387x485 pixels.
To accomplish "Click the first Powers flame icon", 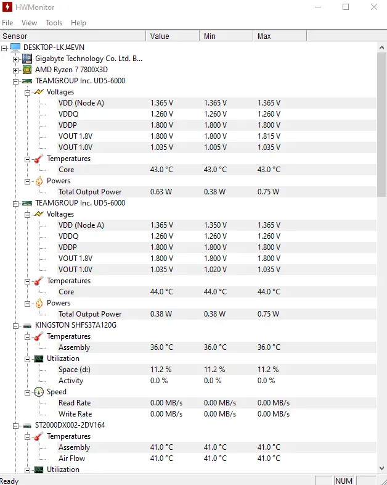I will click(39, 181).
